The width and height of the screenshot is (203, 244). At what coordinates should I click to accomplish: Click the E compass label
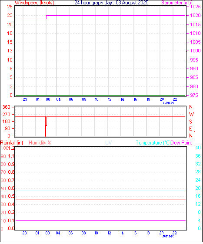(190, 129)
